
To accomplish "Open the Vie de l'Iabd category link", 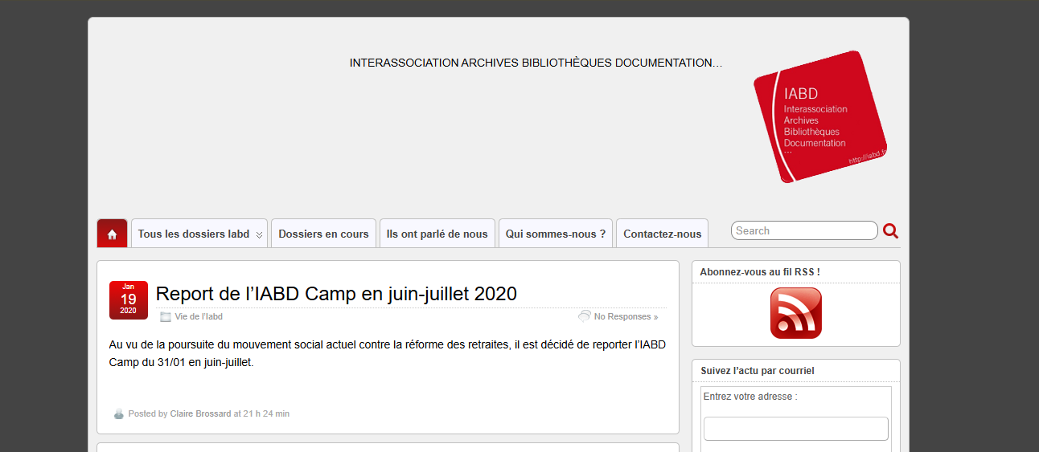I will pyautogui.click(x=199, y=317).
